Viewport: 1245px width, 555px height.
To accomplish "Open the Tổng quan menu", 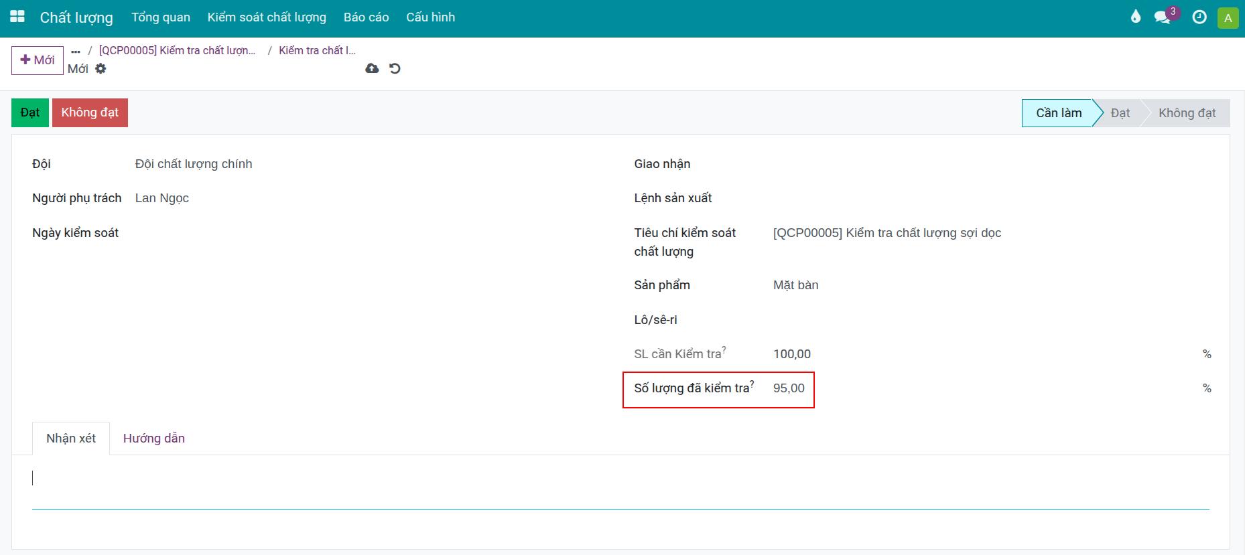I will (x=161, y=17).
